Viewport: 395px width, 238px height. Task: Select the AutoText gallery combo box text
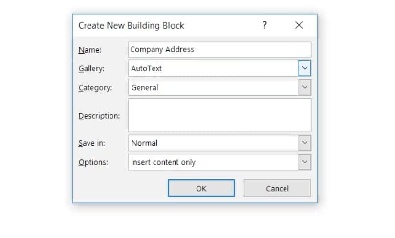[x=214, y=68]
